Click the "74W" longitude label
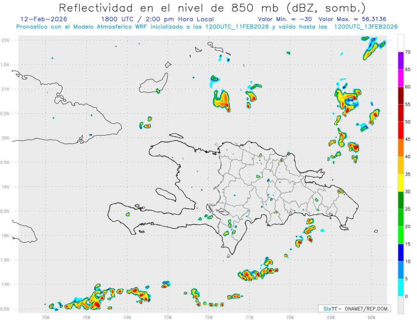This screenshot has height=322, width=417. tap(127, 317)
